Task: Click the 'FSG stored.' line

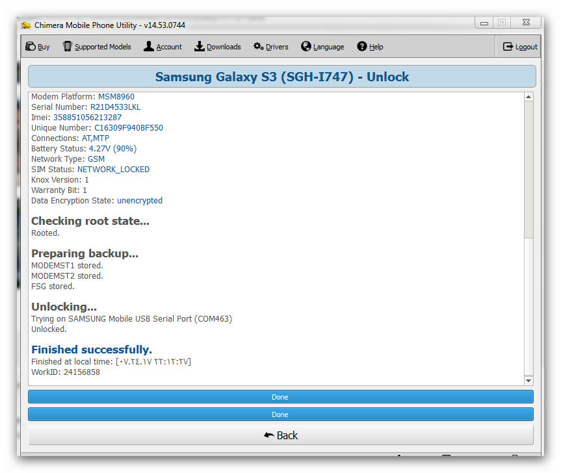Action: pyautogui.click(x=53, y=286)
